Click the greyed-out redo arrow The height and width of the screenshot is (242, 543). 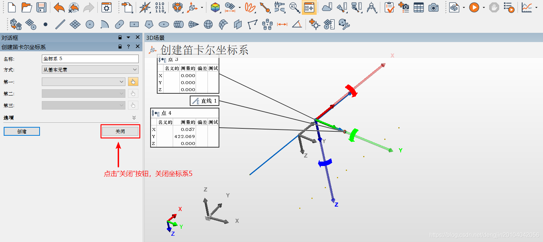88,7
